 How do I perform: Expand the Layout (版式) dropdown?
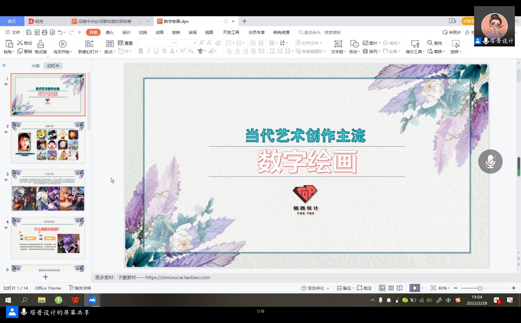(110, 52)
